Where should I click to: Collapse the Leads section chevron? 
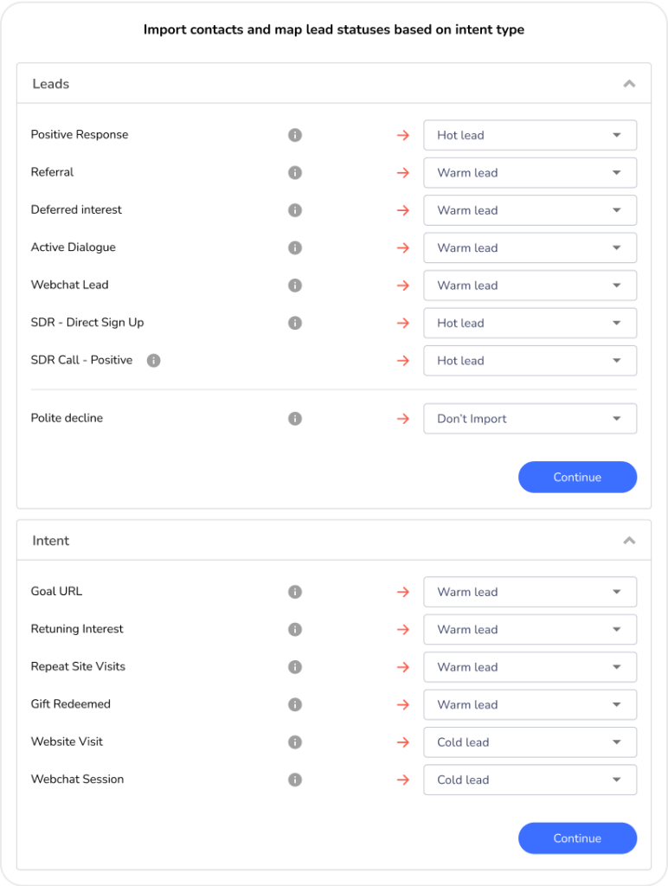(629, 84)
